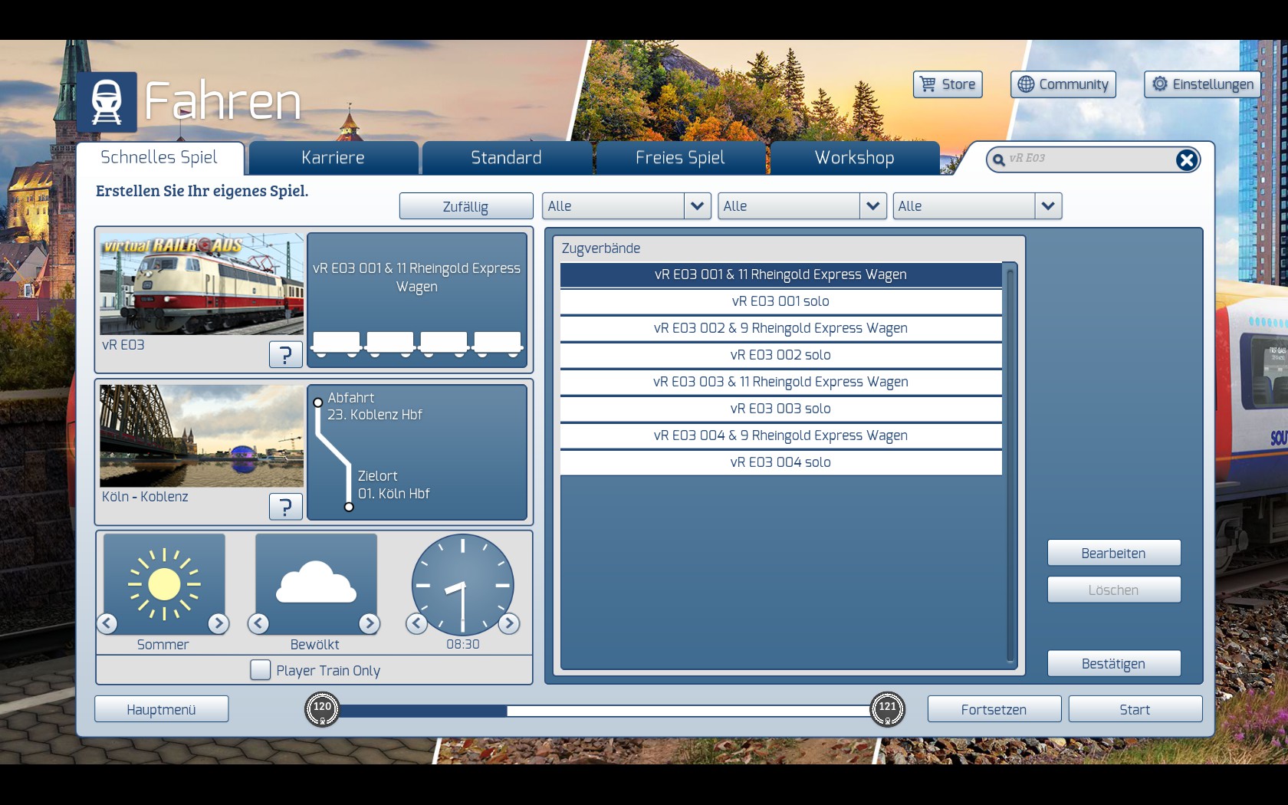Viewport: 1288px width, 805px height.
Task: Select 'vR E03 001 solo' consist
Action: point(781,301)
